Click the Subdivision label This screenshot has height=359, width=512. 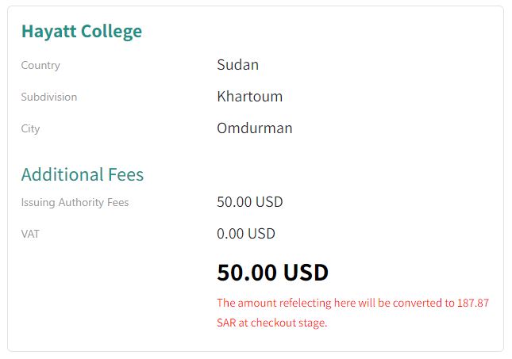point(49,97)
